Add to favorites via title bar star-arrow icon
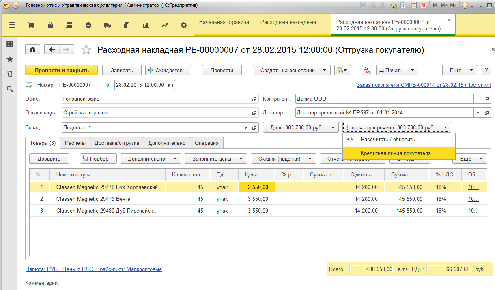The width and height of the screenshot is (495, 290). [x=394, y=6]
